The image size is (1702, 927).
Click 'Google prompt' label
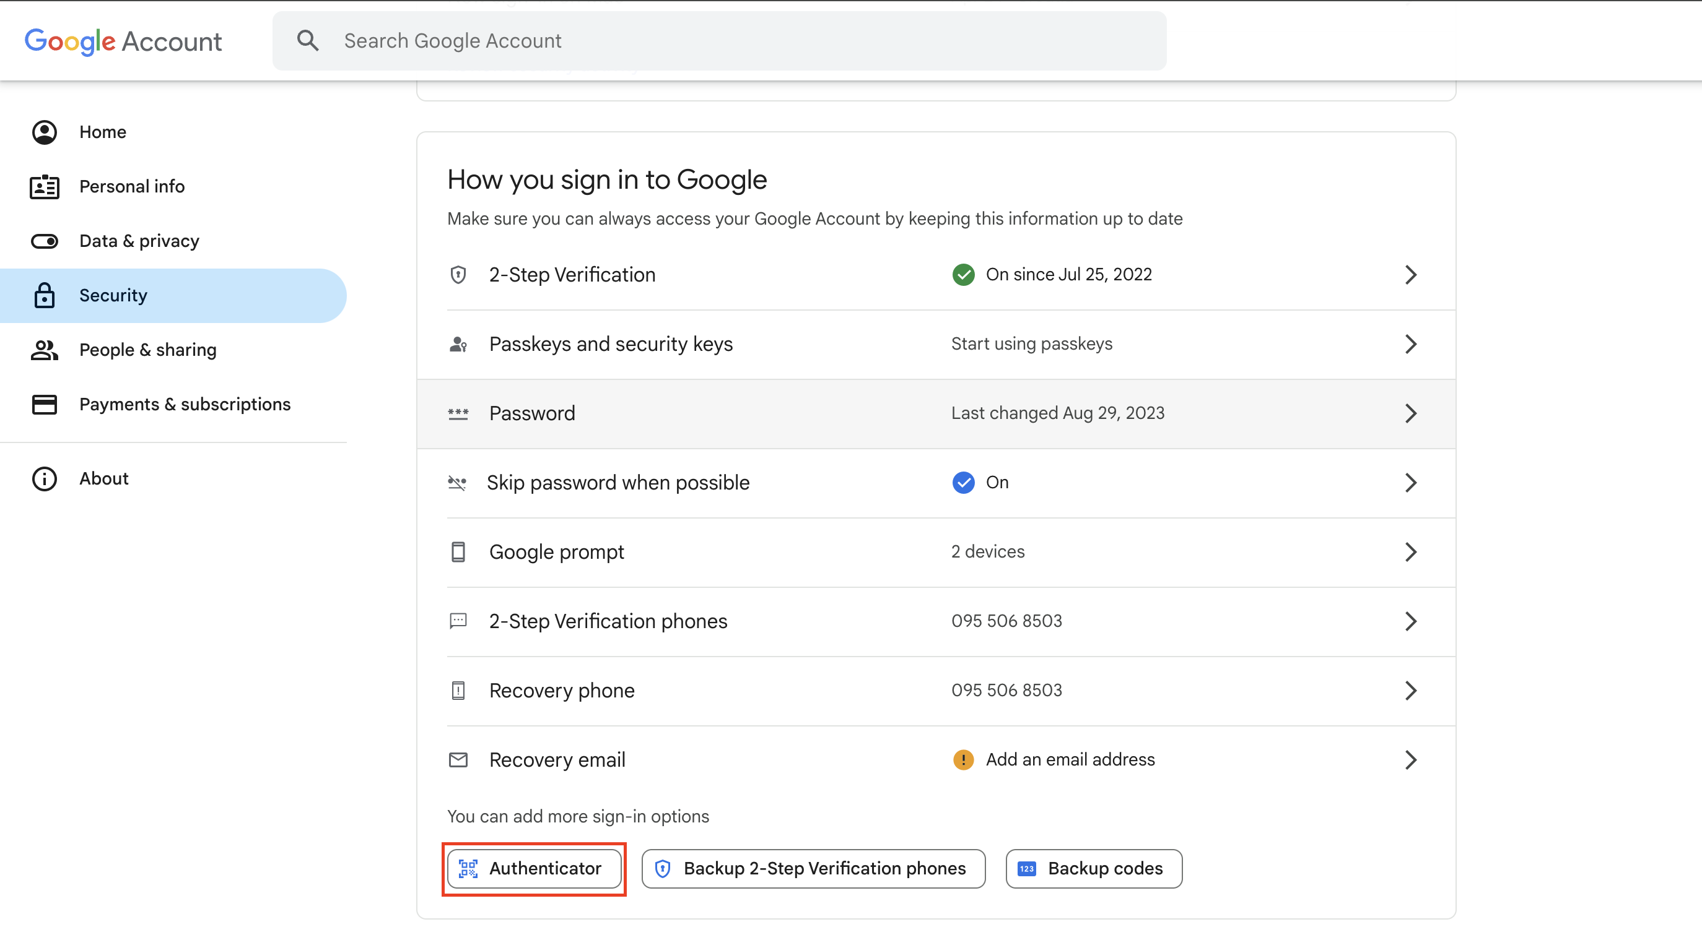[x=556, y=552]
